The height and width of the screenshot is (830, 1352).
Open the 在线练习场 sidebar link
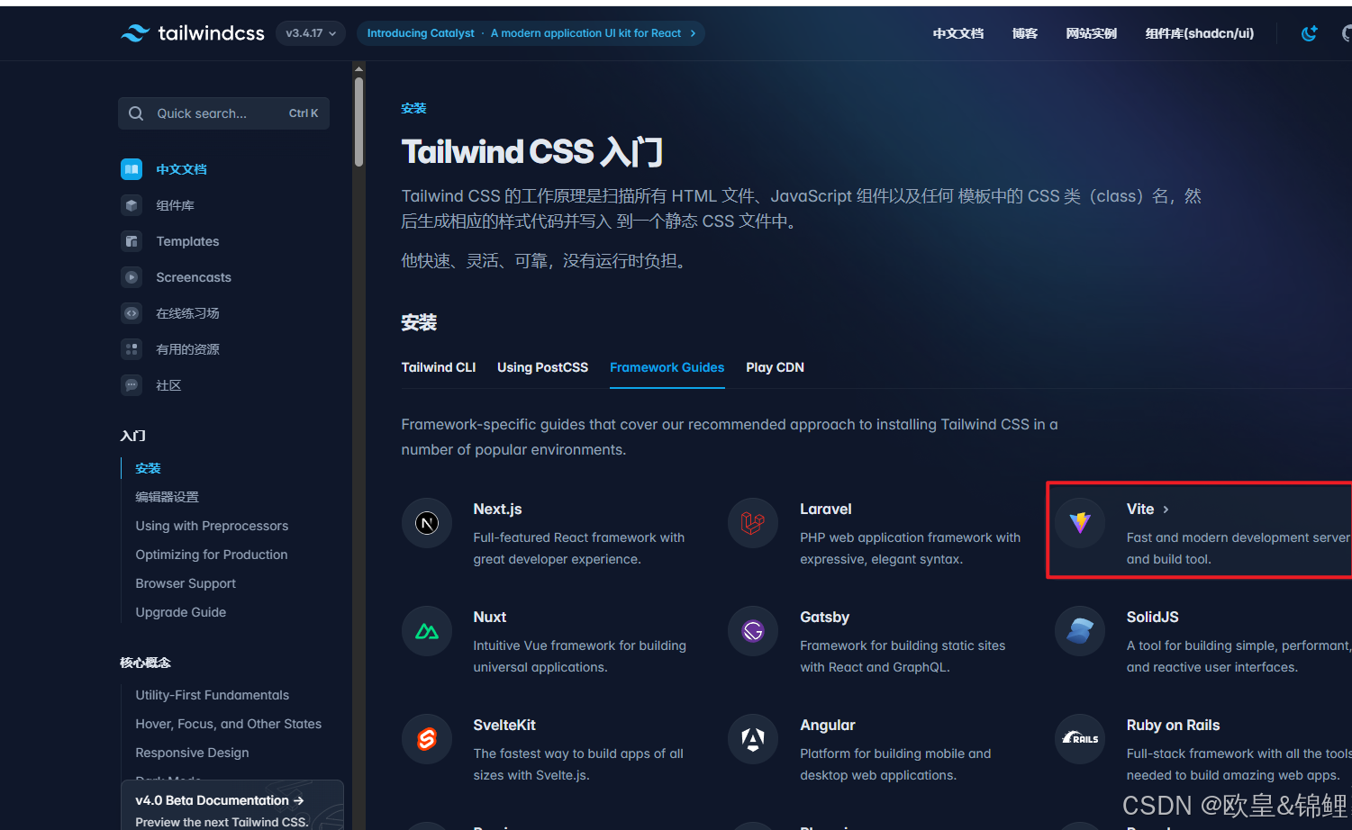tap(187, 313)
